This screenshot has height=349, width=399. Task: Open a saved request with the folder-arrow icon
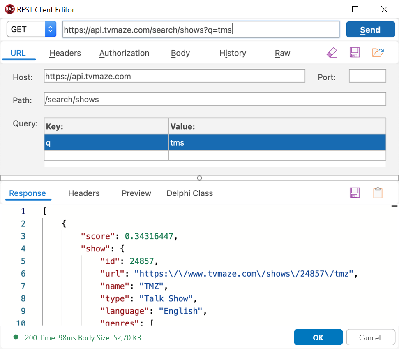tap(378, 53)
